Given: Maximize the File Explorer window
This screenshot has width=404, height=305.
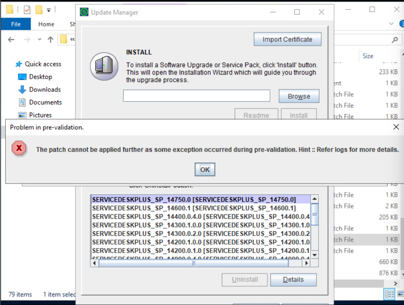Looking at the screenshot, I should pyautogui.click(x=372, y=9).
